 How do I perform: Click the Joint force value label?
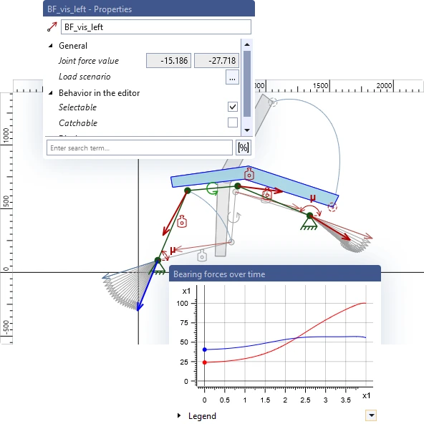click(x=89, y=61)
